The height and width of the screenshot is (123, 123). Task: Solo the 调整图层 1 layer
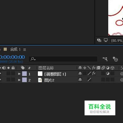tap(9, 73)
